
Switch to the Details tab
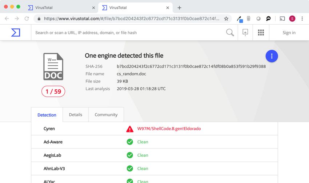76,114
